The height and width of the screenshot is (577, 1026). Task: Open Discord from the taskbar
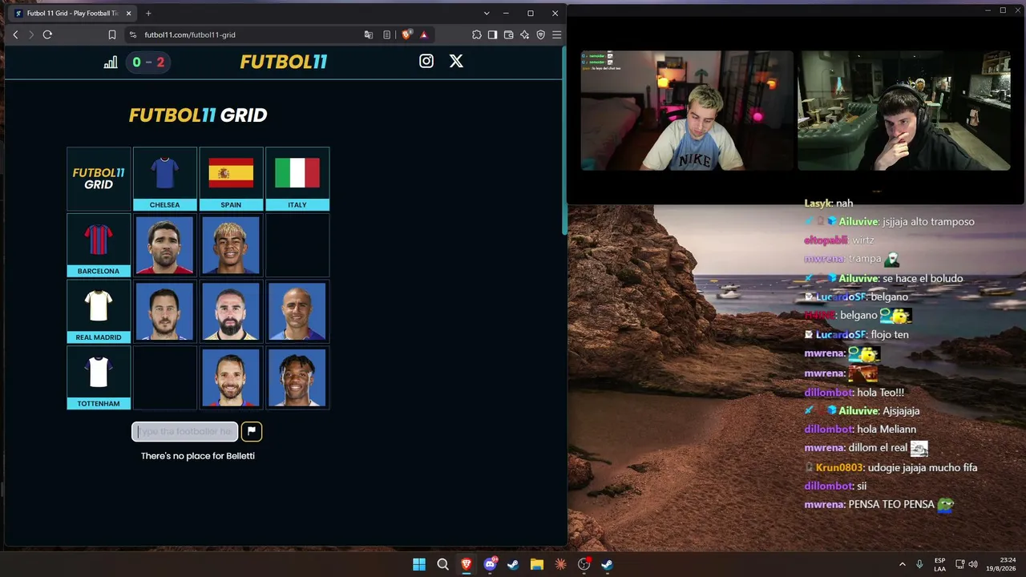[x=490, y=564]
